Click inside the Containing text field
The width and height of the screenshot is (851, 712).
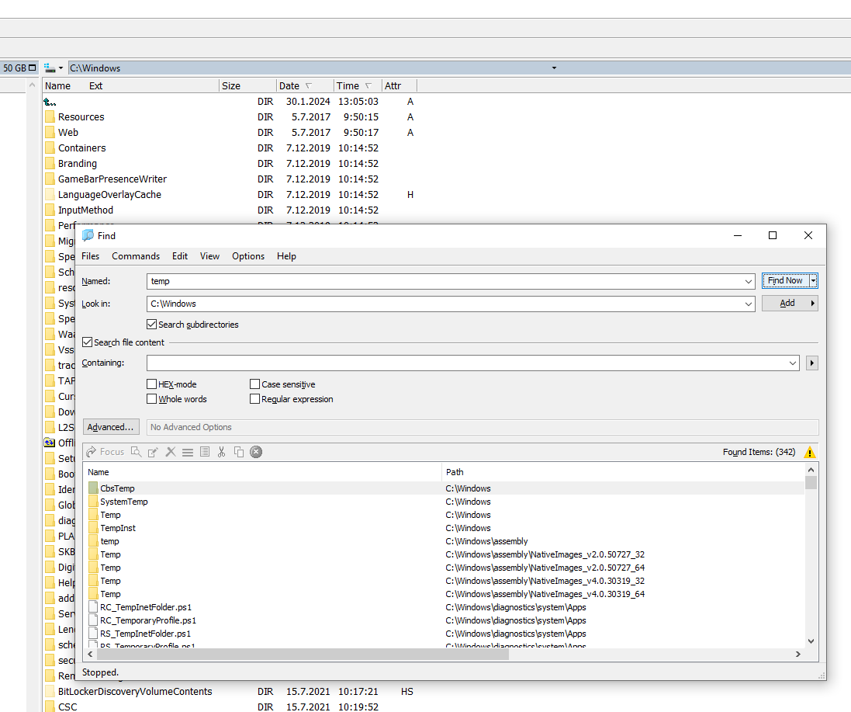point(465,363)
